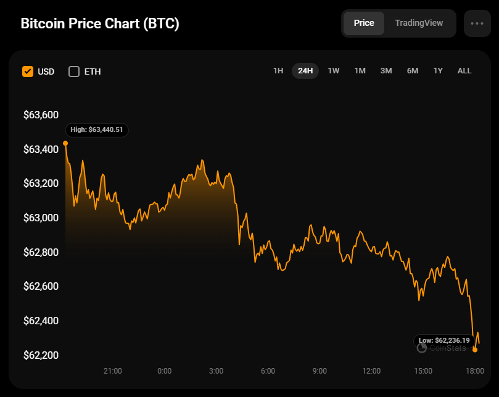Image resolution: width=499 pixels, height=397 pixels.
Task: Show the ALL time range
Action: pos(464,71)
